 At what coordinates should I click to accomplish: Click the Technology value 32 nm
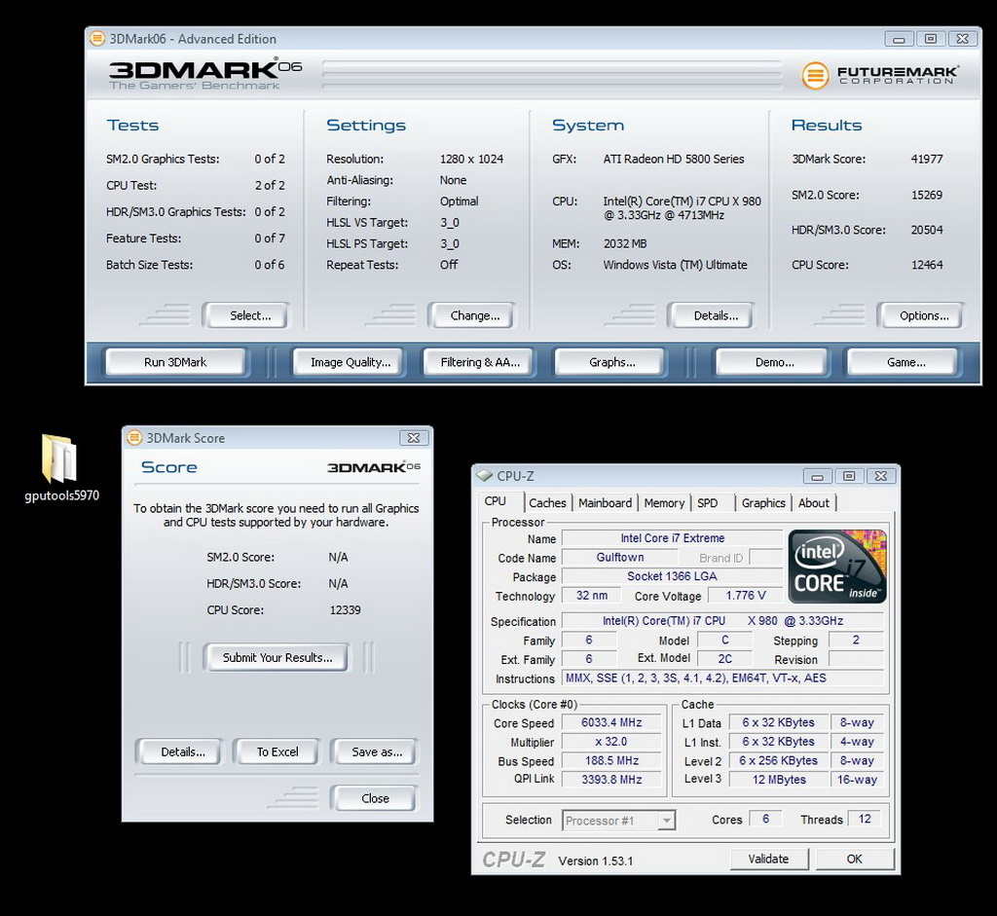pos(591,596)
